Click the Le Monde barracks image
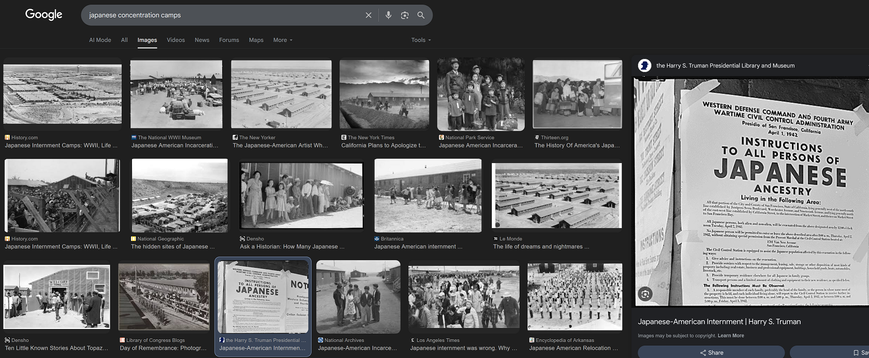Viewport: 869px width, 358px height. pyautogui.click(x=556, y=196)
